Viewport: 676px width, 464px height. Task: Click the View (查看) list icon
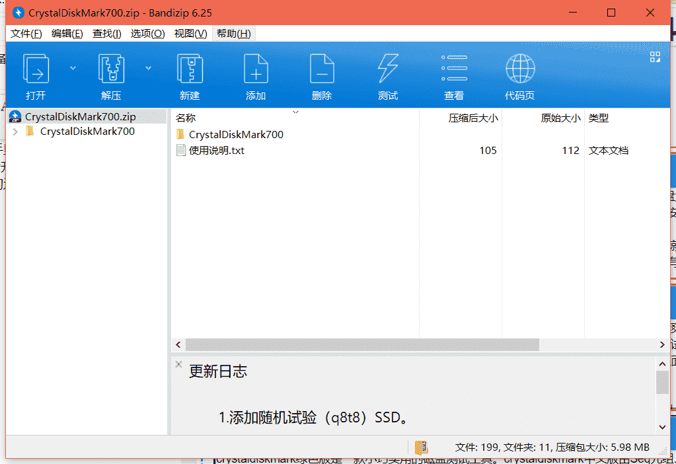[454, 68]
